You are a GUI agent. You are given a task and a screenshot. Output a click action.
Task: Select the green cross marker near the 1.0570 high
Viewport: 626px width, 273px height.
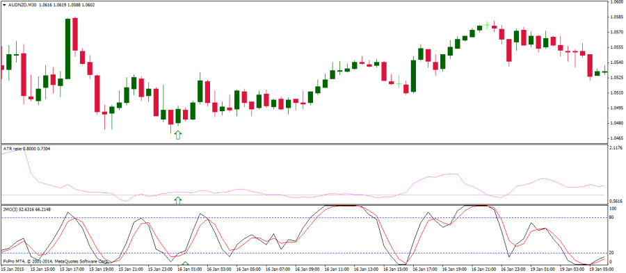[x=487, y=25]
